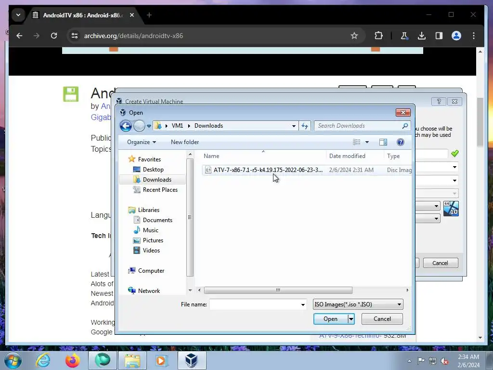Cancel the Open dialog
Screen dimensions: 493x370
[382, 319]
